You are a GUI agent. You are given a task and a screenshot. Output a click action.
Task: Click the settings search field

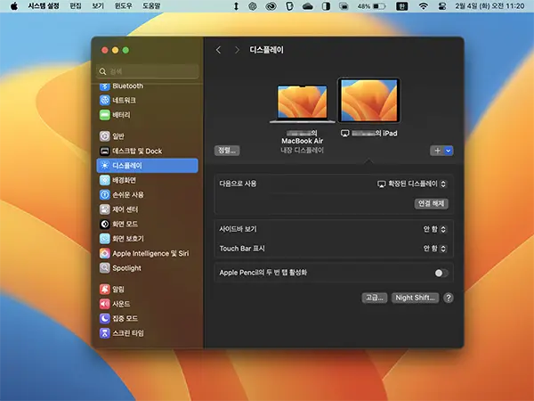(x=147, y=71)
